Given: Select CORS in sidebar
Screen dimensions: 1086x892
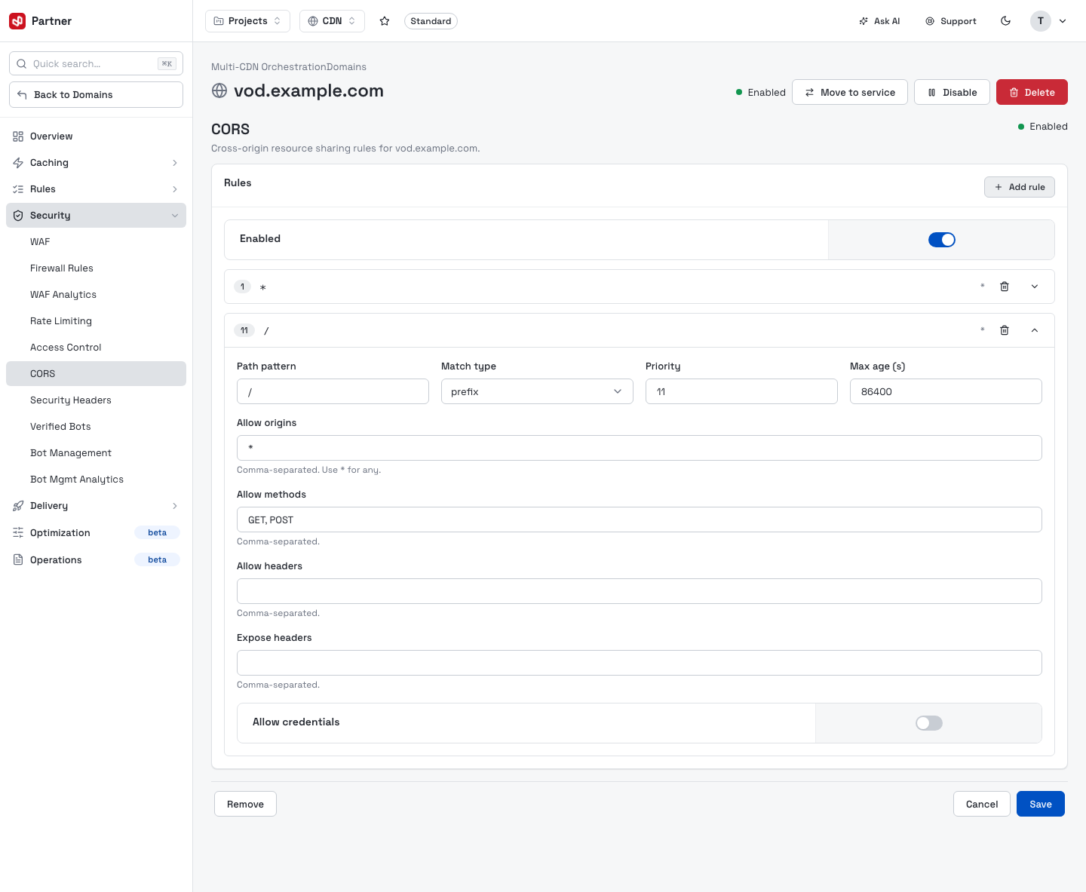Looking at the screenshot, I should (x=96, y=374).
